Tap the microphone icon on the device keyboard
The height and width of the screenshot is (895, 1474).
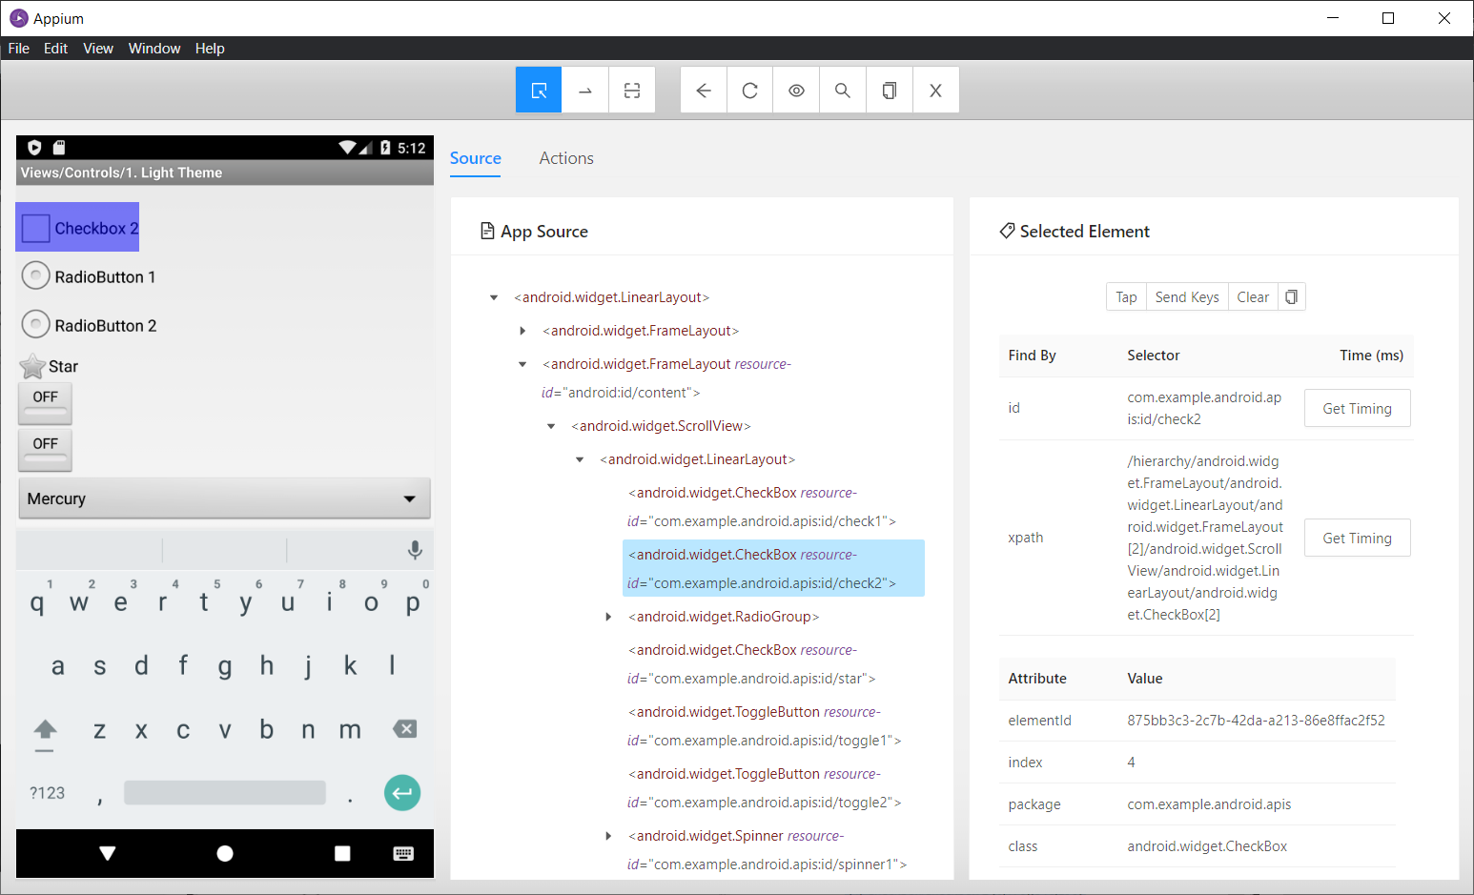(x=415, y=550)
